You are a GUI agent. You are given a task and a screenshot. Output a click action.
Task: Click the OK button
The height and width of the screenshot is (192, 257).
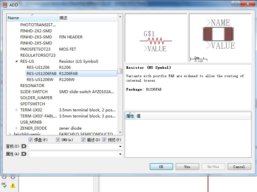click(x=161, y=167)
